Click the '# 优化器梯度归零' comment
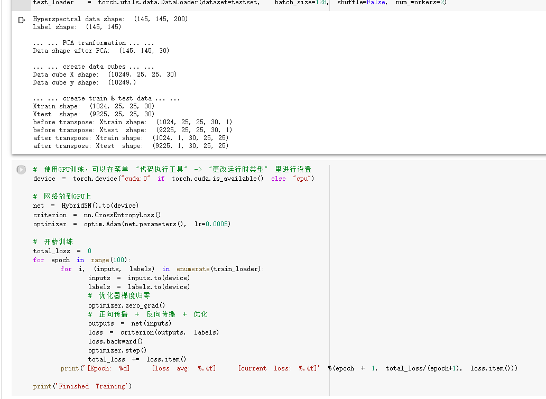This screenshot has width=546, height=399. click(119, 296)
